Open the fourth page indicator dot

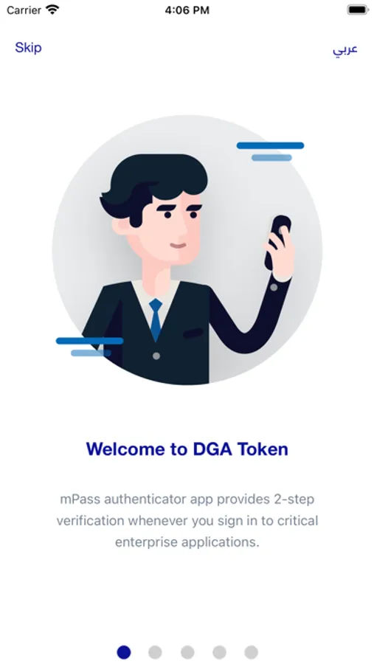(x=219, y=652)
